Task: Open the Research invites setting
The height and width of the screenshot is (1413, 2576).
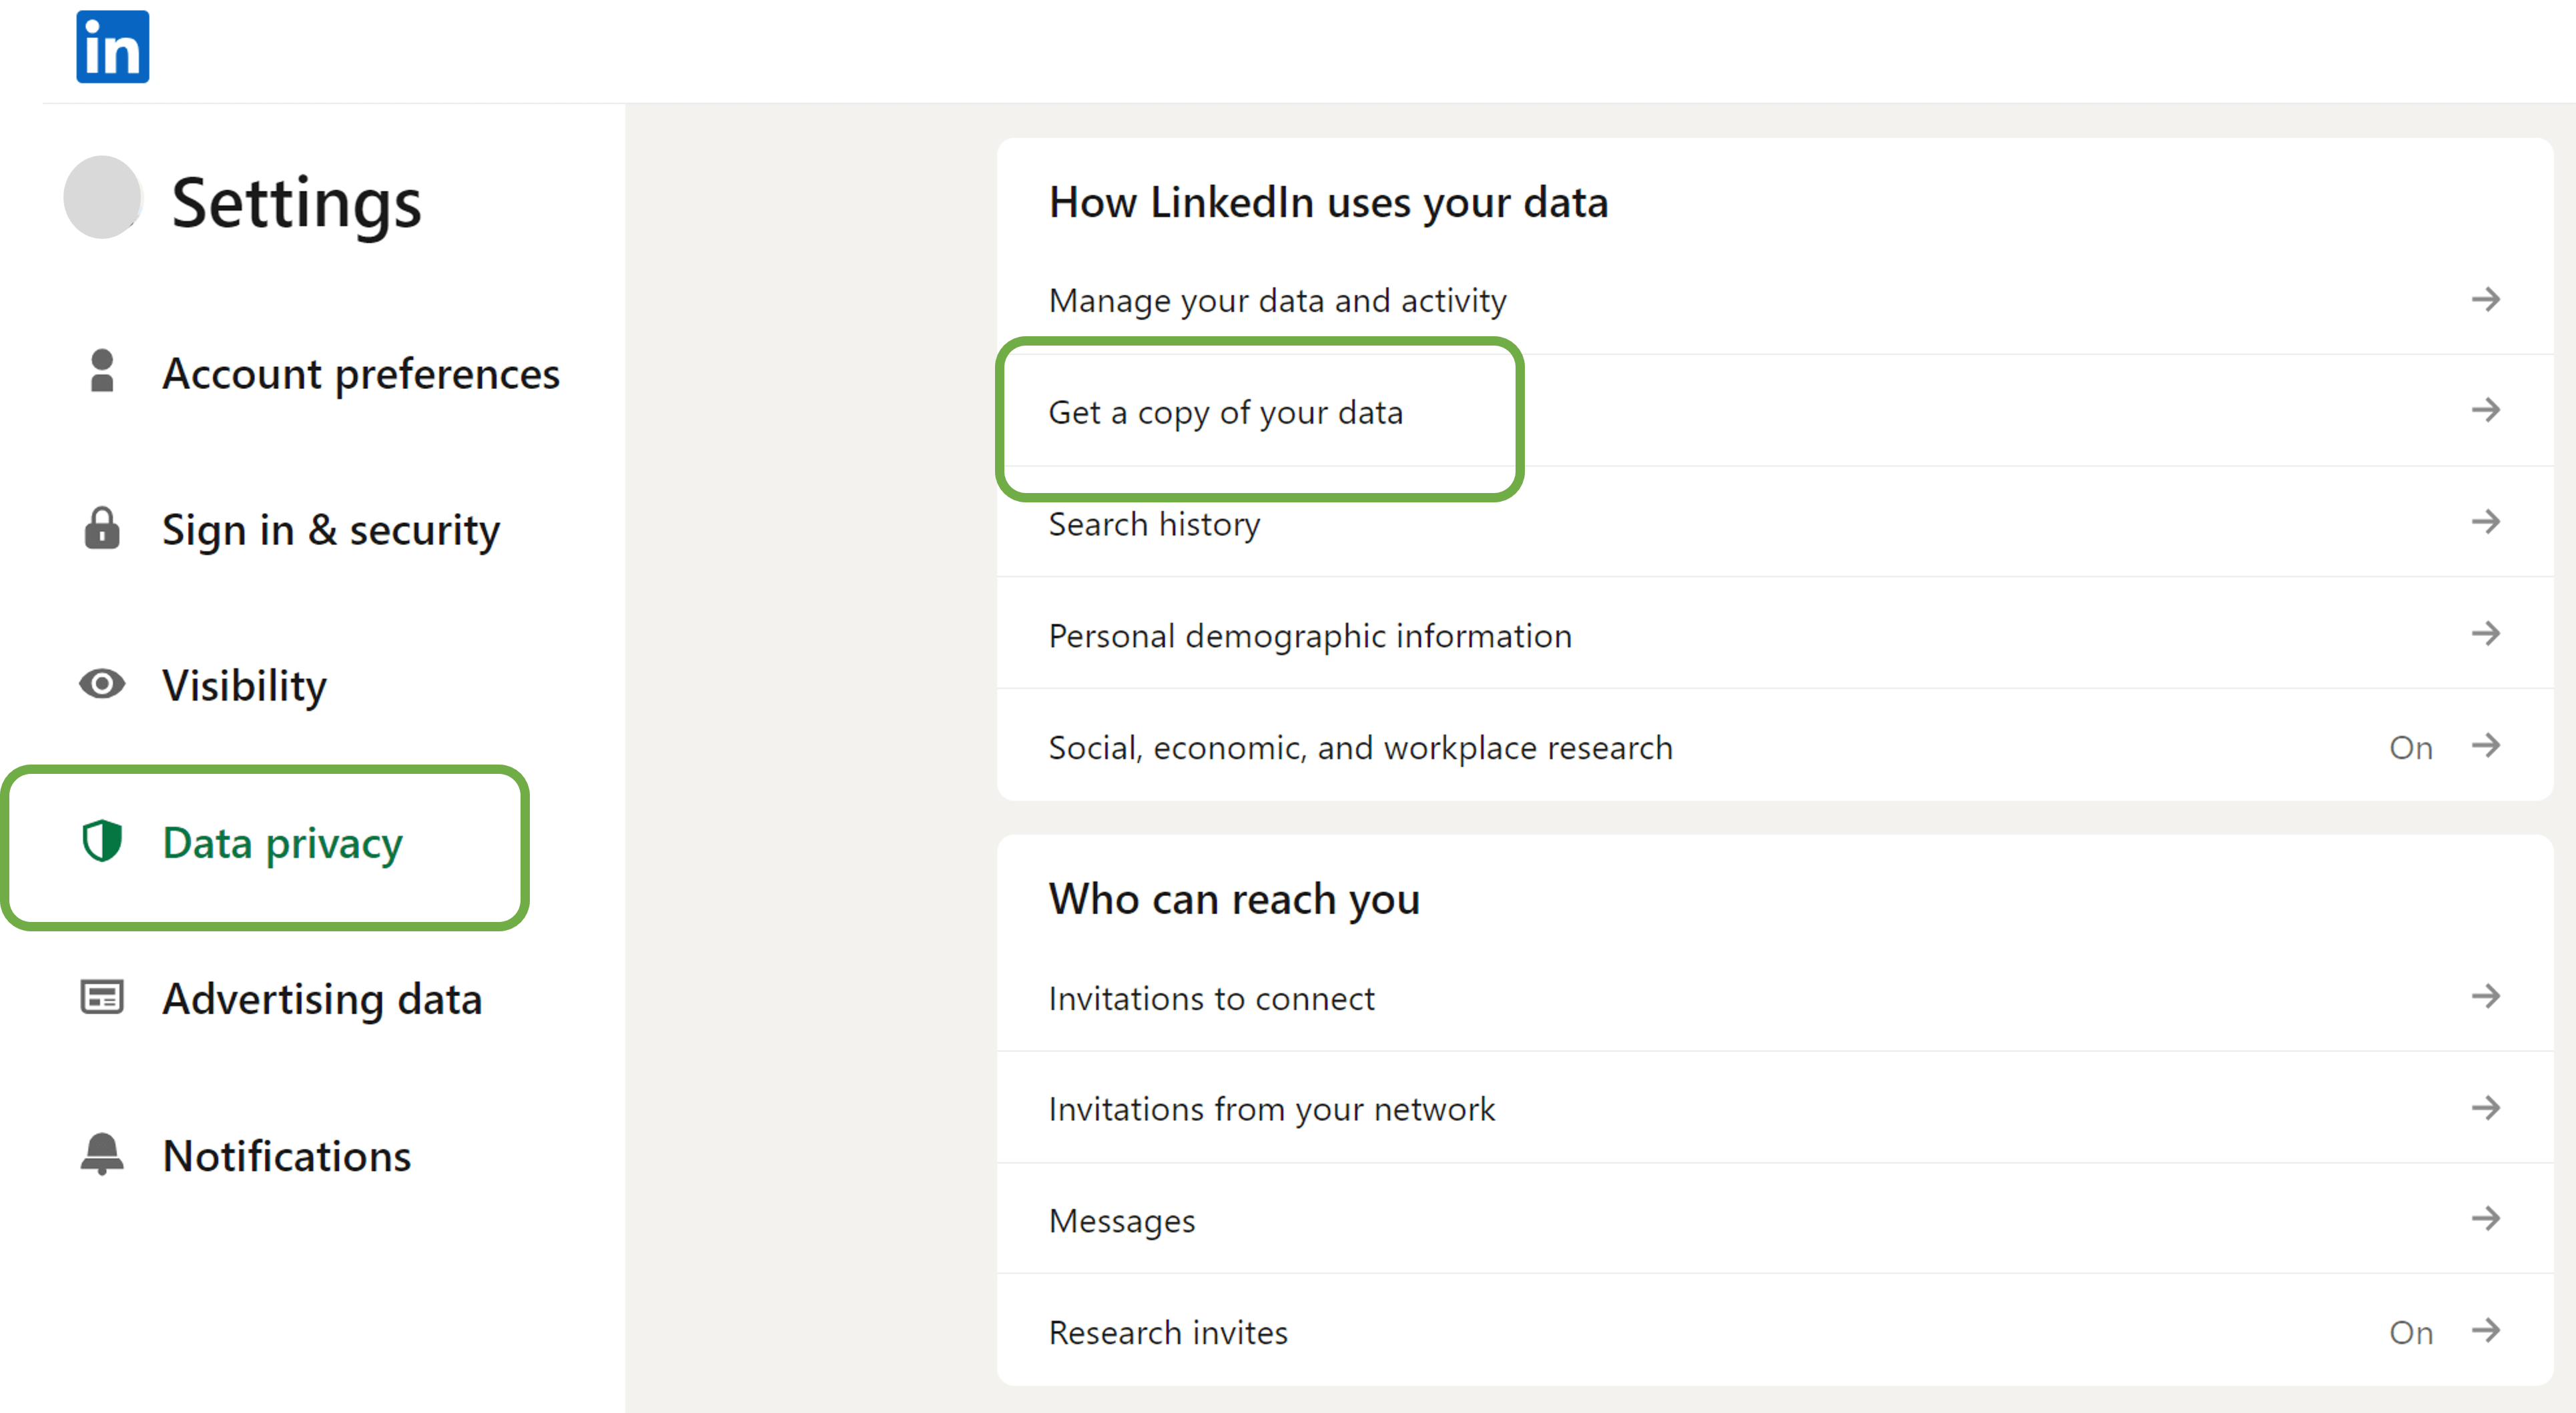Action: pyautogui.click(x=1775, y=1331)
